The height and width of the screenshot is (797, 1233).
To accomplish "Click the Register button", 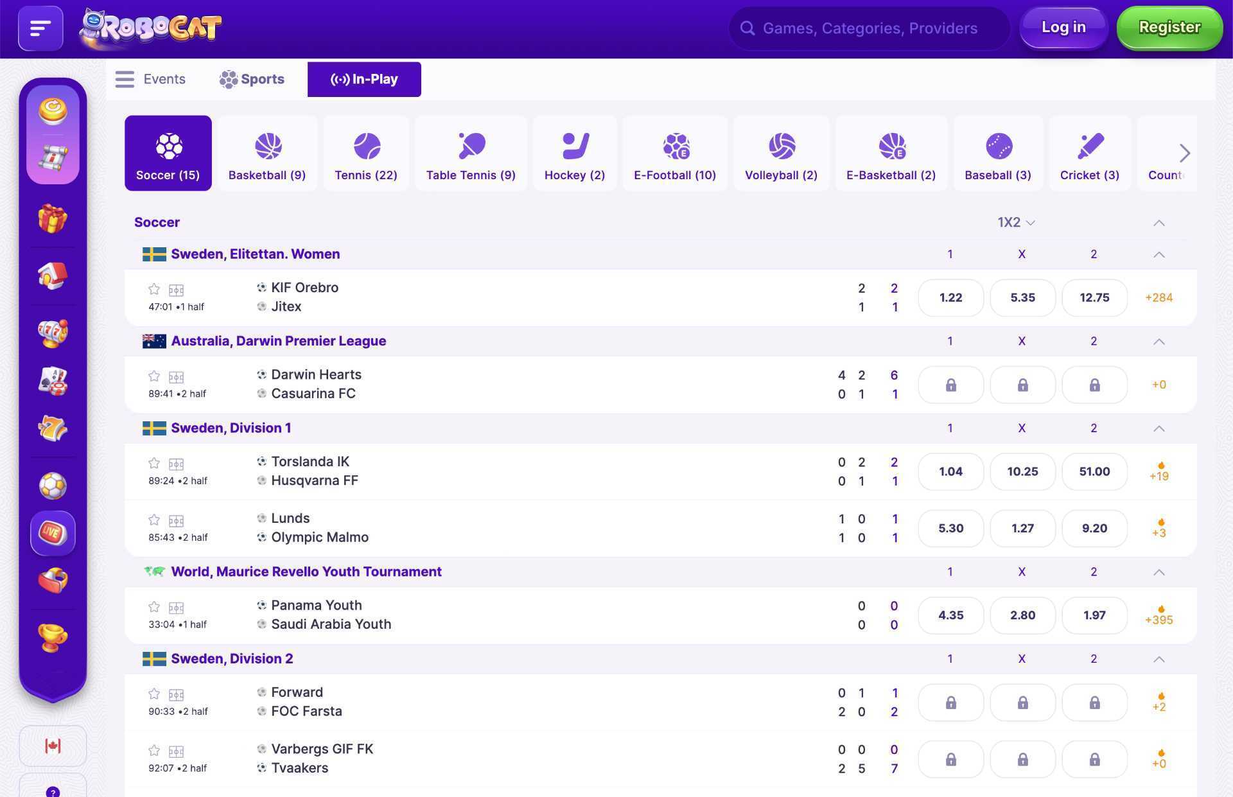I will pos(1169,28).
